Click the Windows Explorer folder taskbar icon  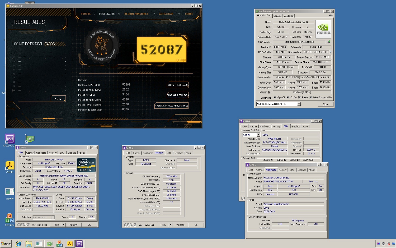pos(29,244)
